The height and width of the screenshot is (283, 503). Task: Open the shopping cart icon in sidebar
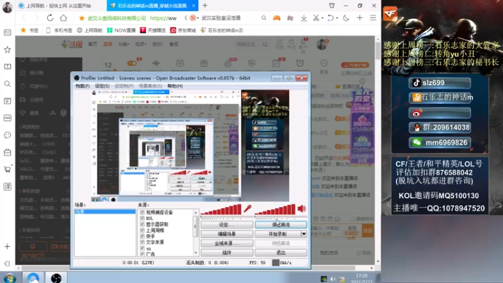7,169
